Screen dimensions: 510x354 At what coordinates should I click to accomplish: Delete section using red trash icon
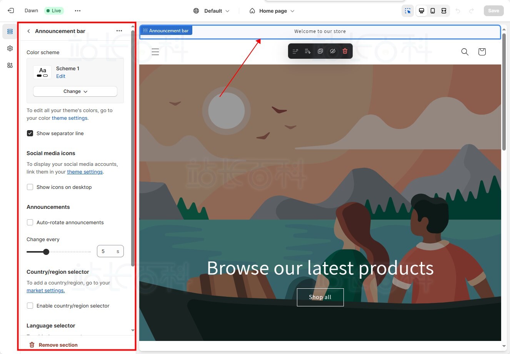345,51
